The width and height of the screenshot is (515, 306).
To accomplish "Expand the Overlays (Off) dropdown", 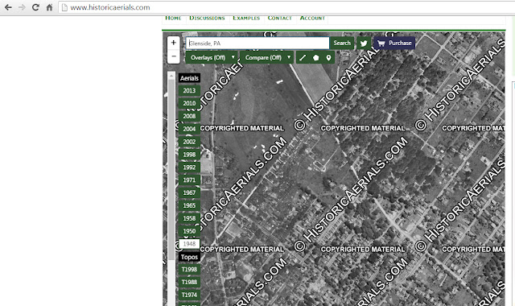I will click(211, 57).
